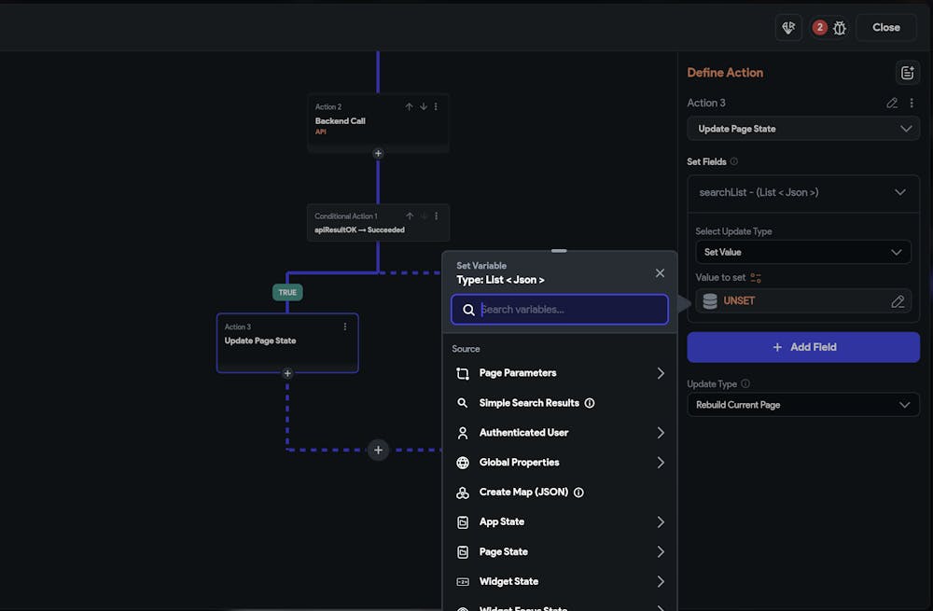Viewport: 933px width, 611px height.
Task: Expand the Set Value update type dropdown
Action: (x=803, y=252)
